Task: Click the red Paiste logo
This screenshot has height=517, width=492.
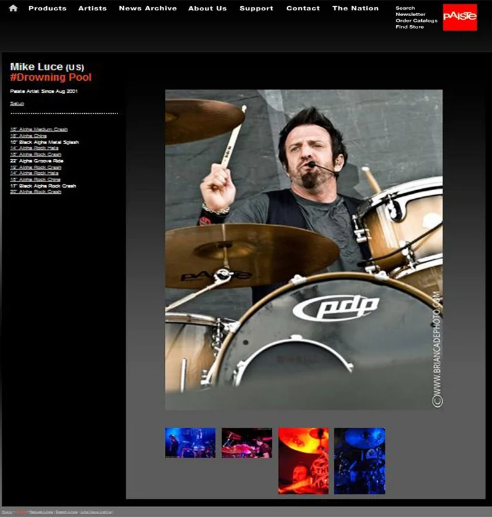Action: [x=459, y=17]
